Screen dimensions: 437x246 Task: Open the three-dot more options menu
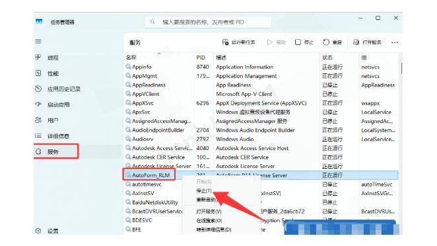tap(395, 42)
